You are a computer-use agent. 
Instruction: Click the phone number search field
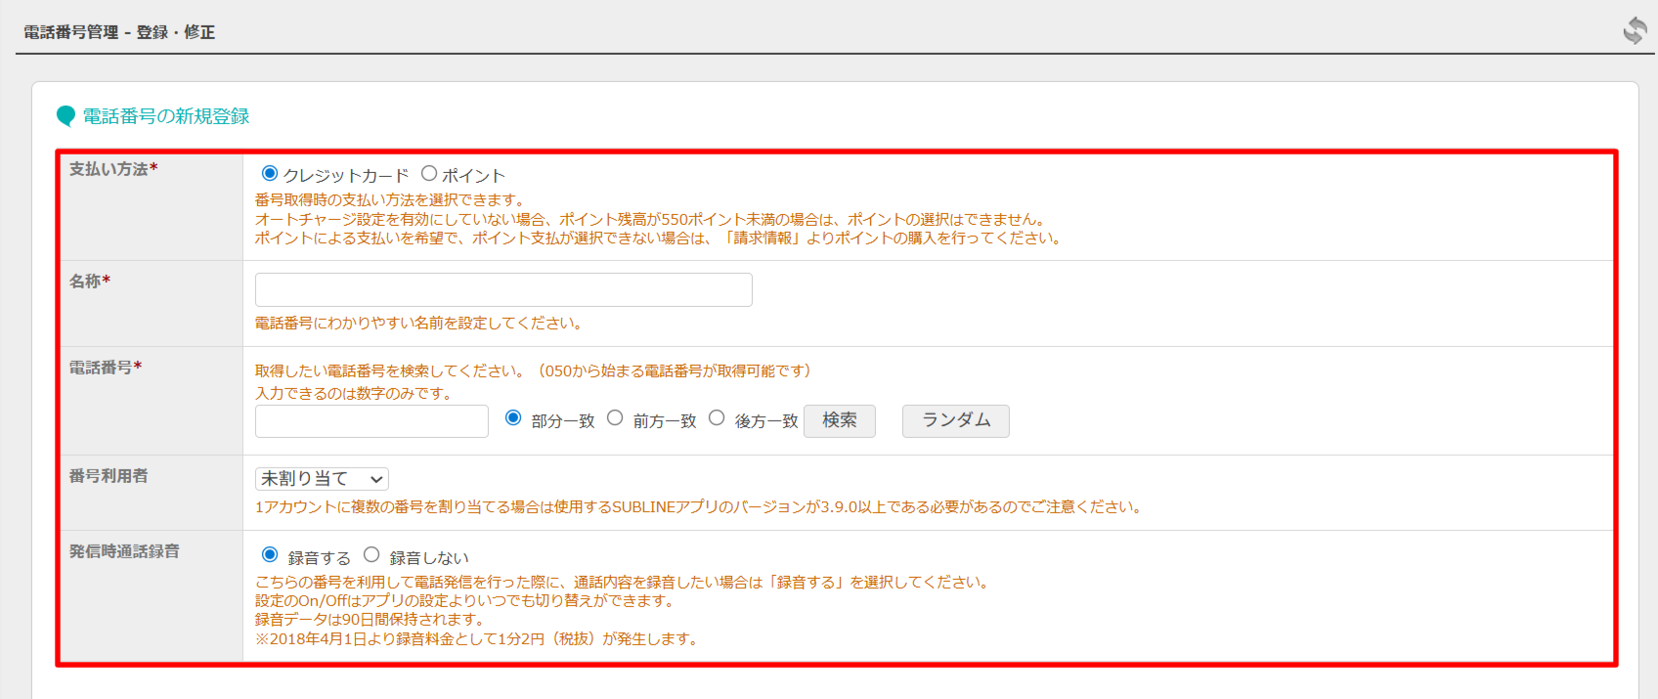pyautogui.click(x=371, y=421)
